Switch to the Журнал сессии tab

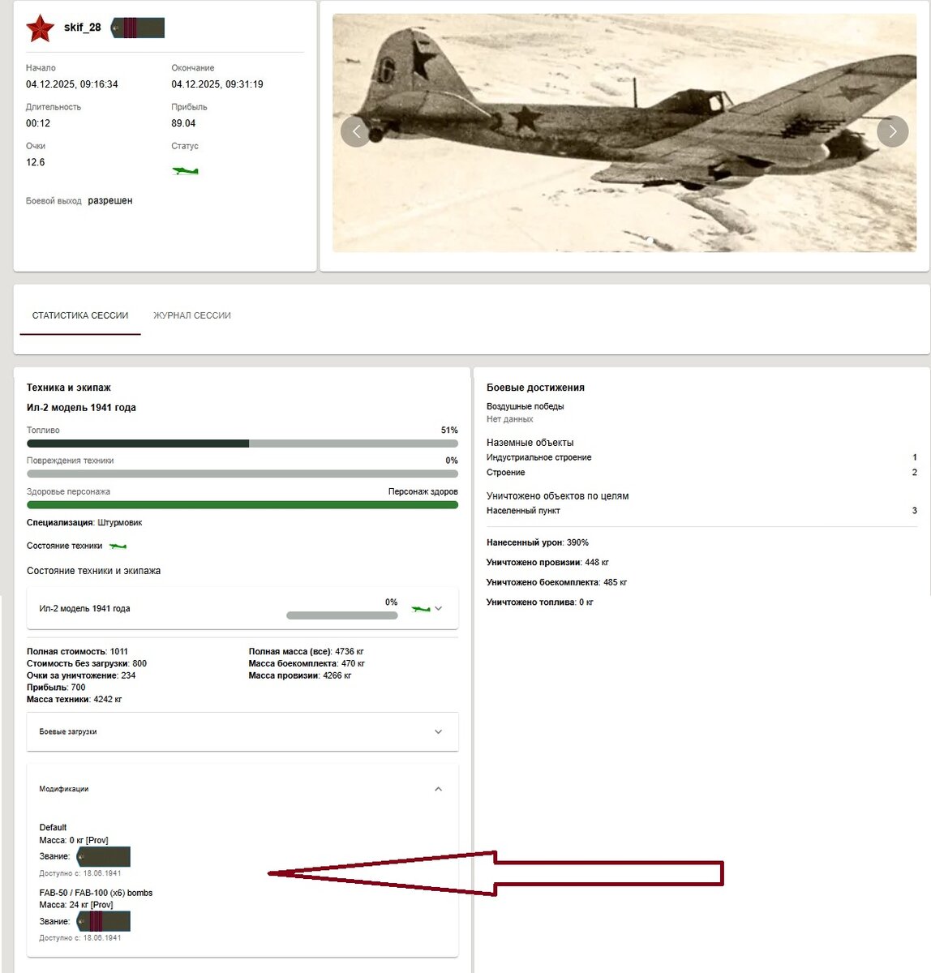pos(192,315)
